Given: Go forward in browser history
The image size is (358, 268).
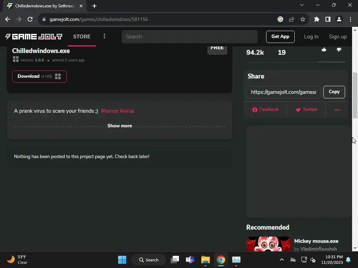Looking at the screenshot, I should (x=19, y=20).
